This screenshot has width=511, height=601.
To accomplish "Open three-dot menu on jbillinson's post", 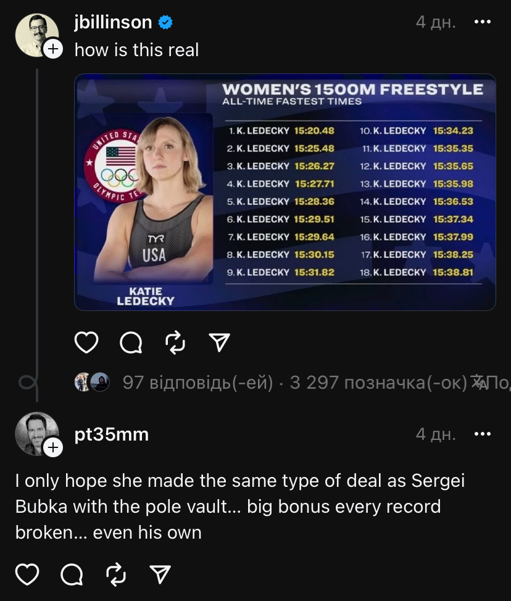I will click(482, 22).
